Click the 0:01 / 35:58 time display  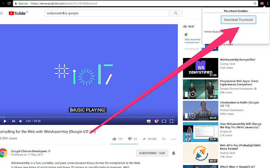(x=33, y=121)
